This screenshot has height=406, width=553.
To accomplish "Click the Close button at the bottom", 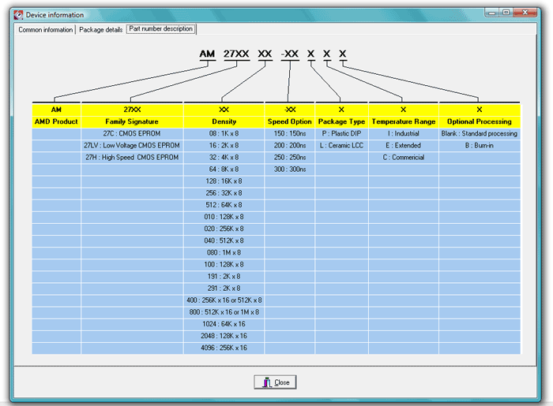I will point(275,382).
